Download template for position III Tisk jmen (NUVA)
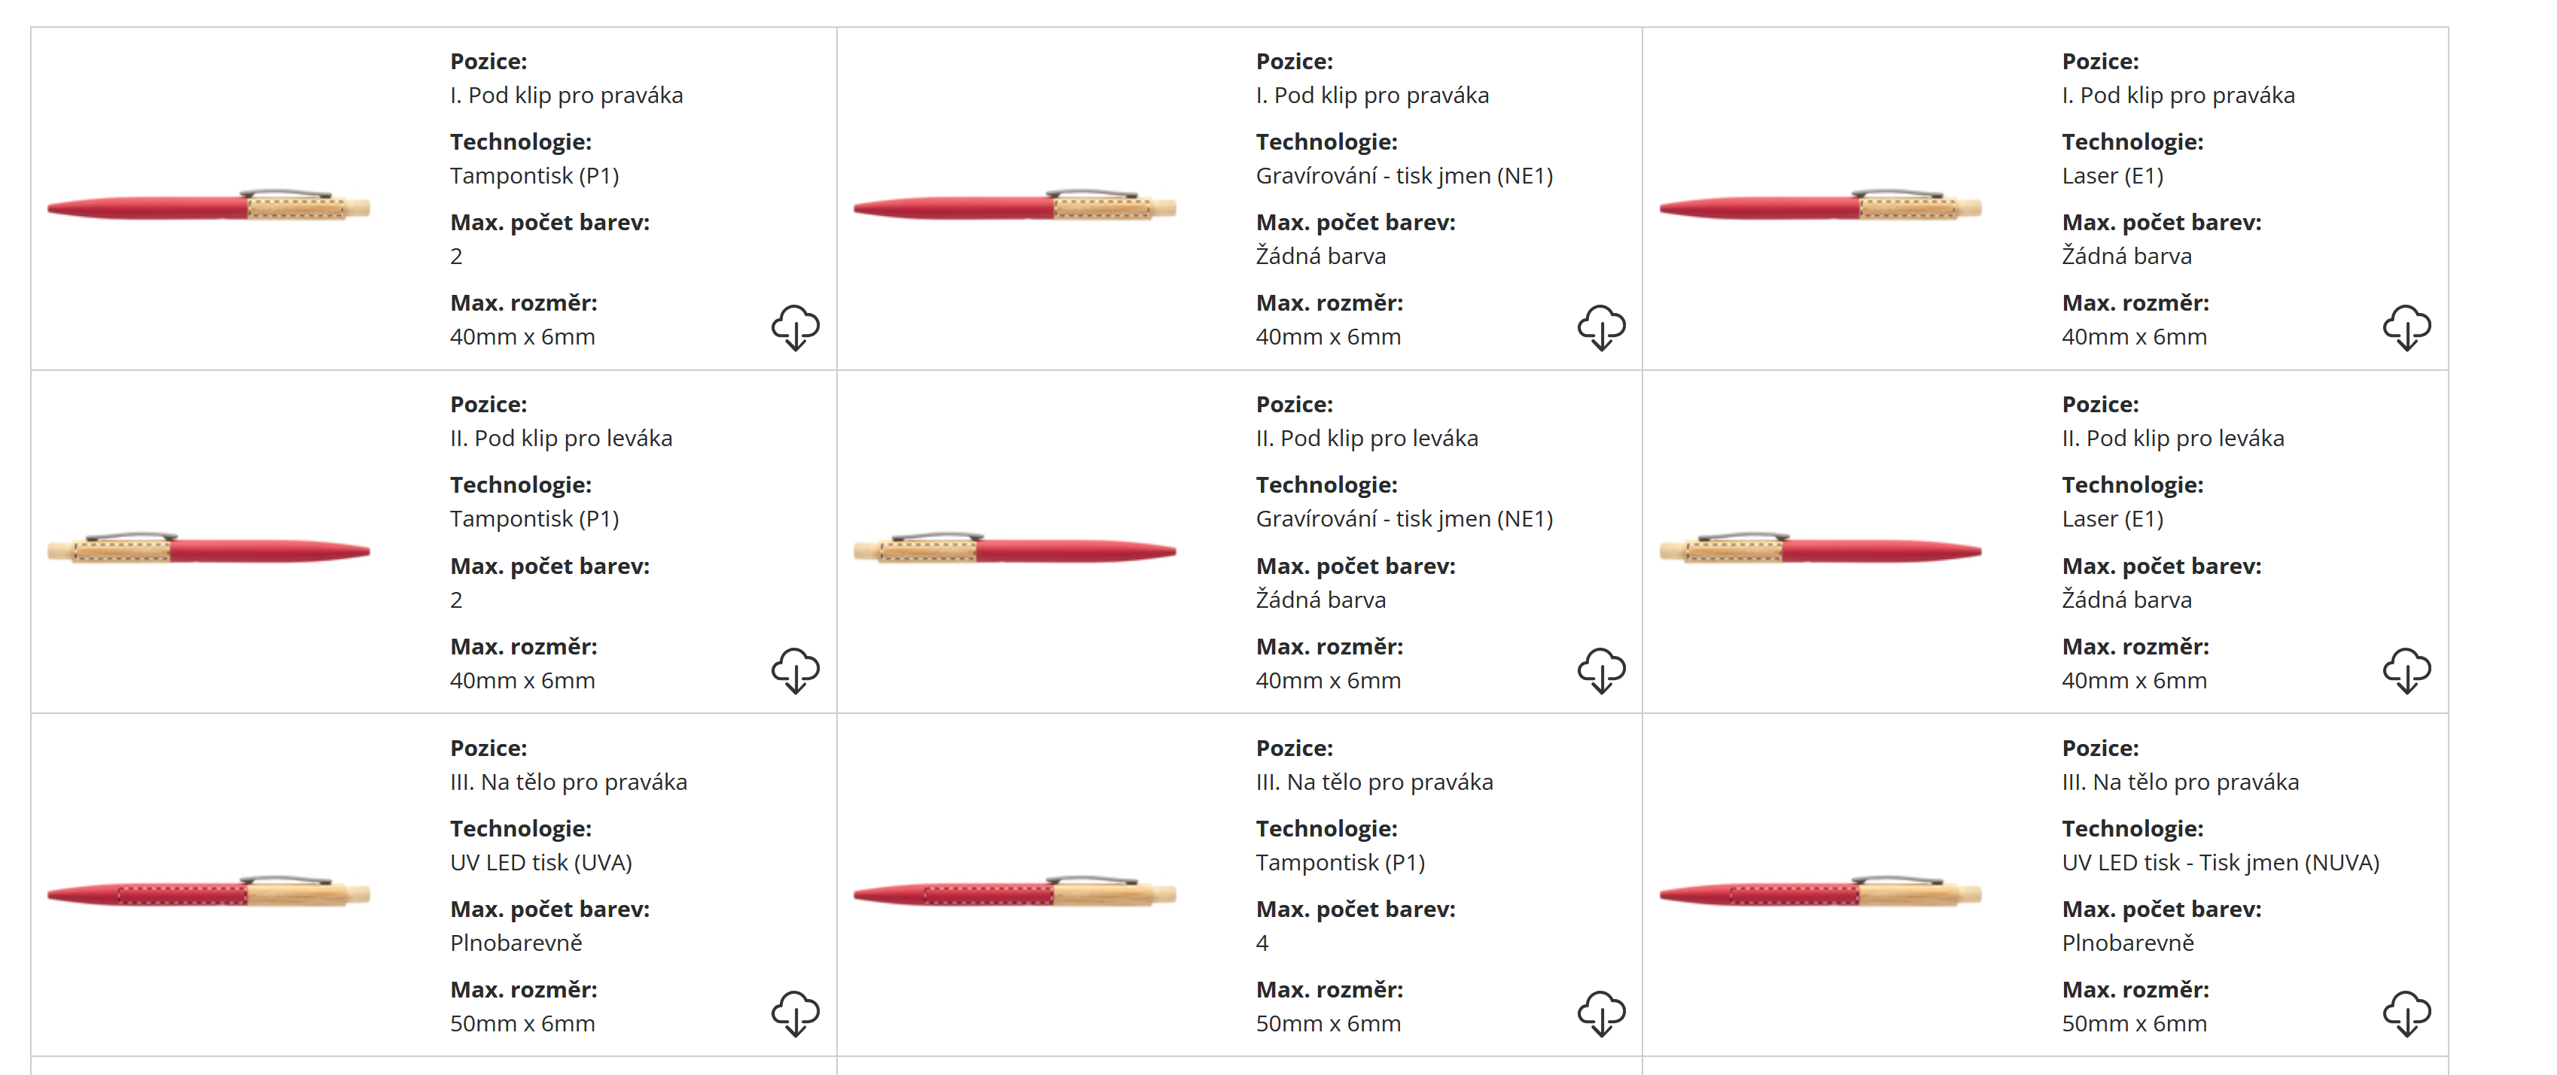Screen dimensions: 2557x1075 pyautogui.click(x=2406, y=1013)
